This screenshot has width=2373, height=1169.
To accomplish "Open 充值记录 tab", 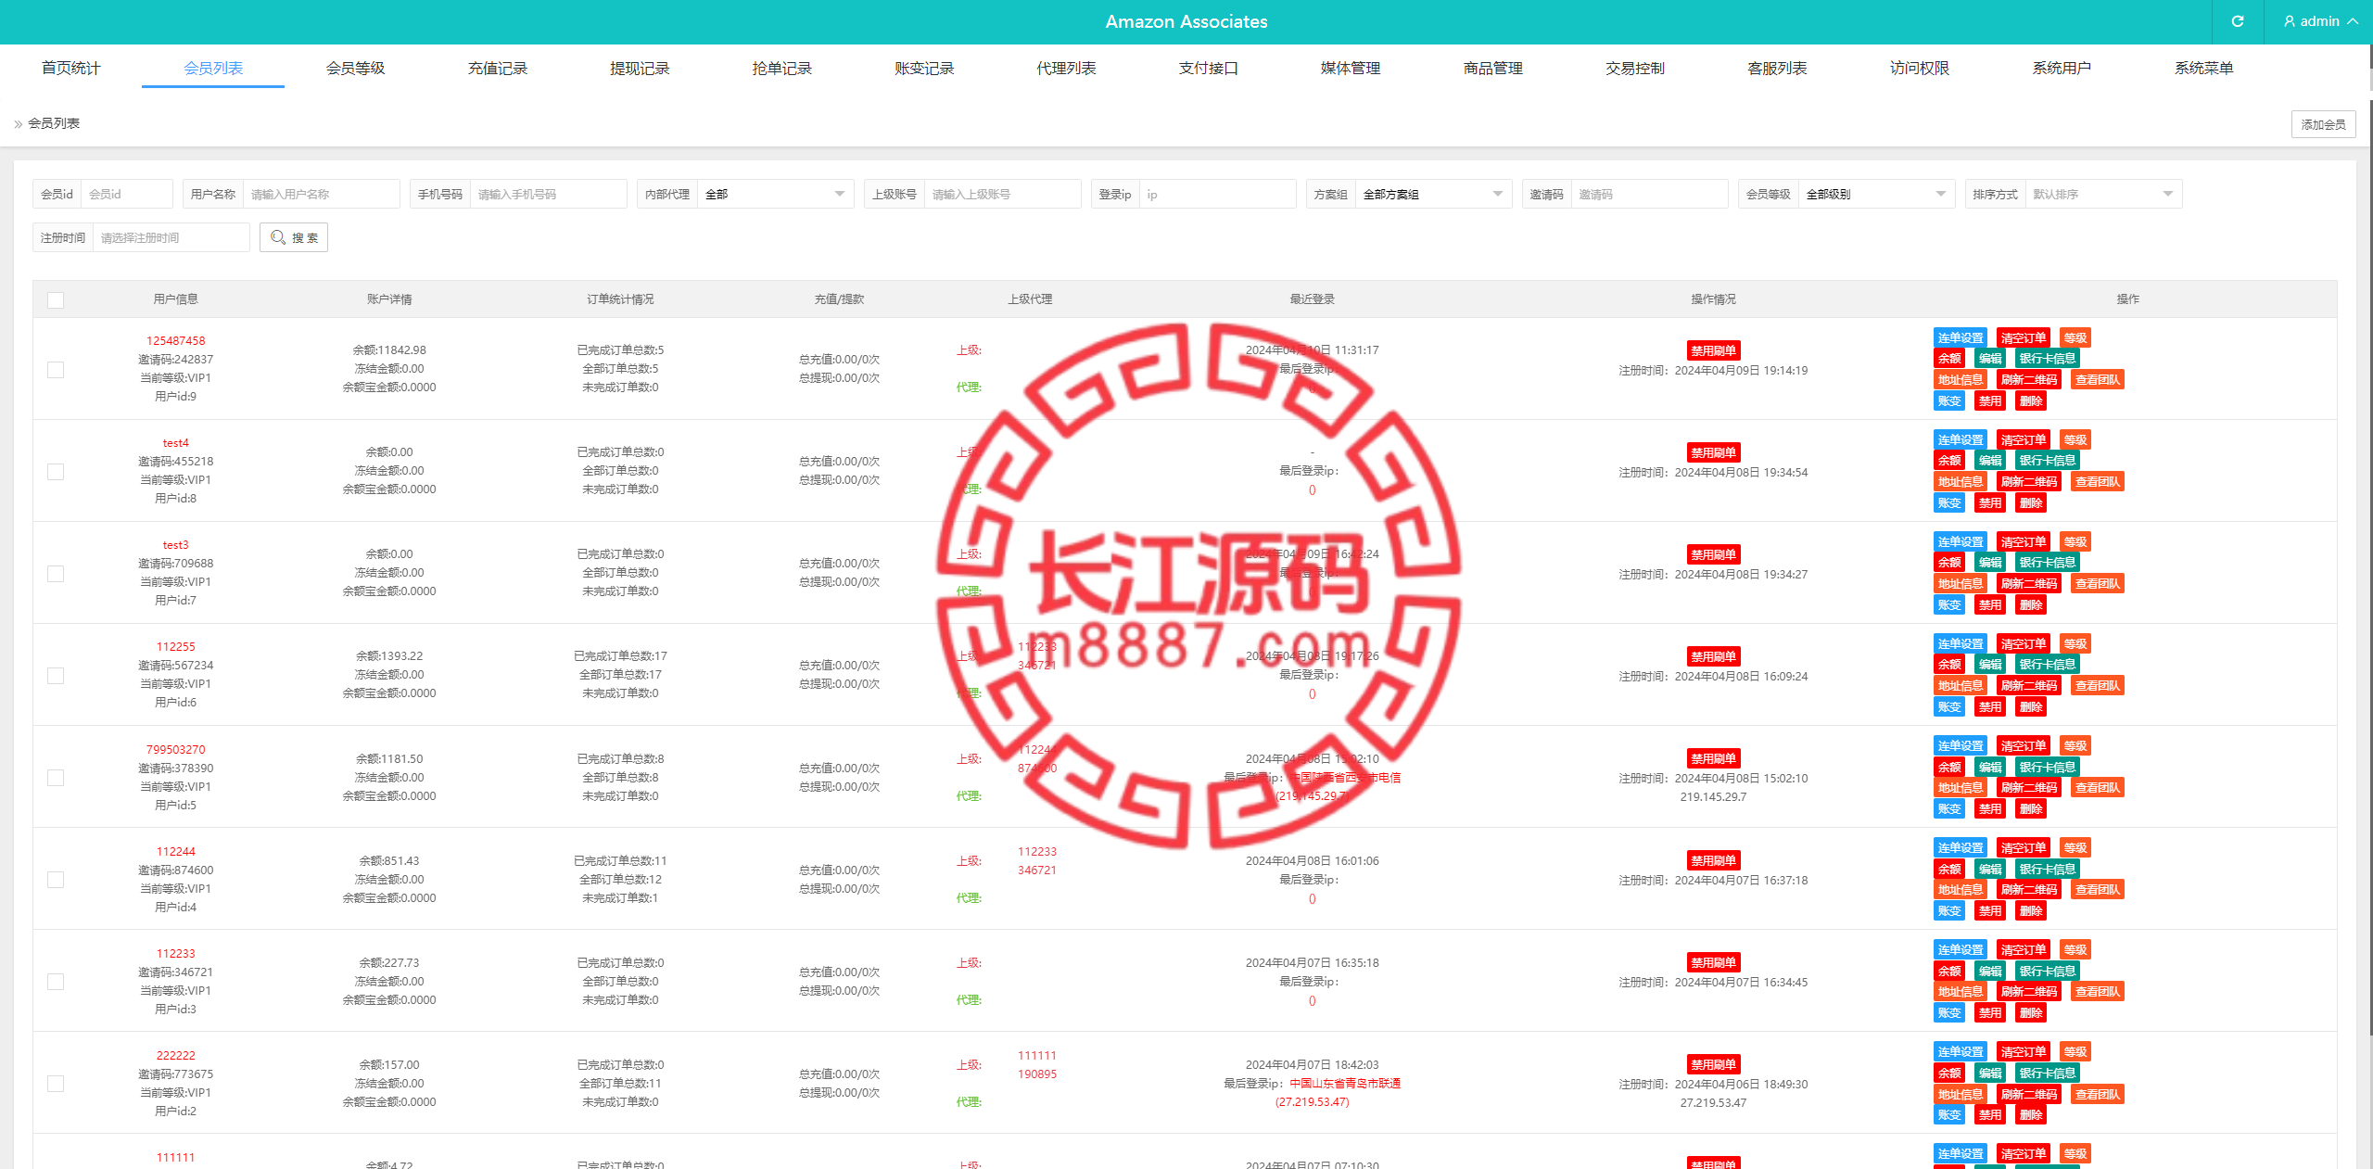I will pos(498,68).
